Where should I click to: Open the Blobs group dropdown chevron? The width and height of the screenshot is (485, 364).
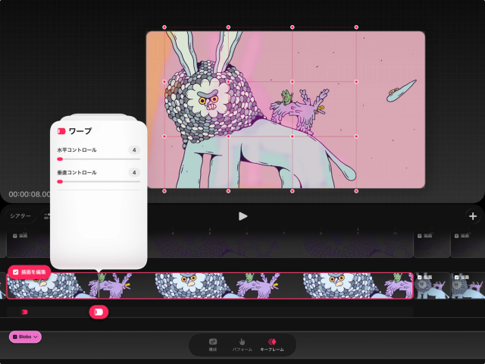[x=36, y=337]
